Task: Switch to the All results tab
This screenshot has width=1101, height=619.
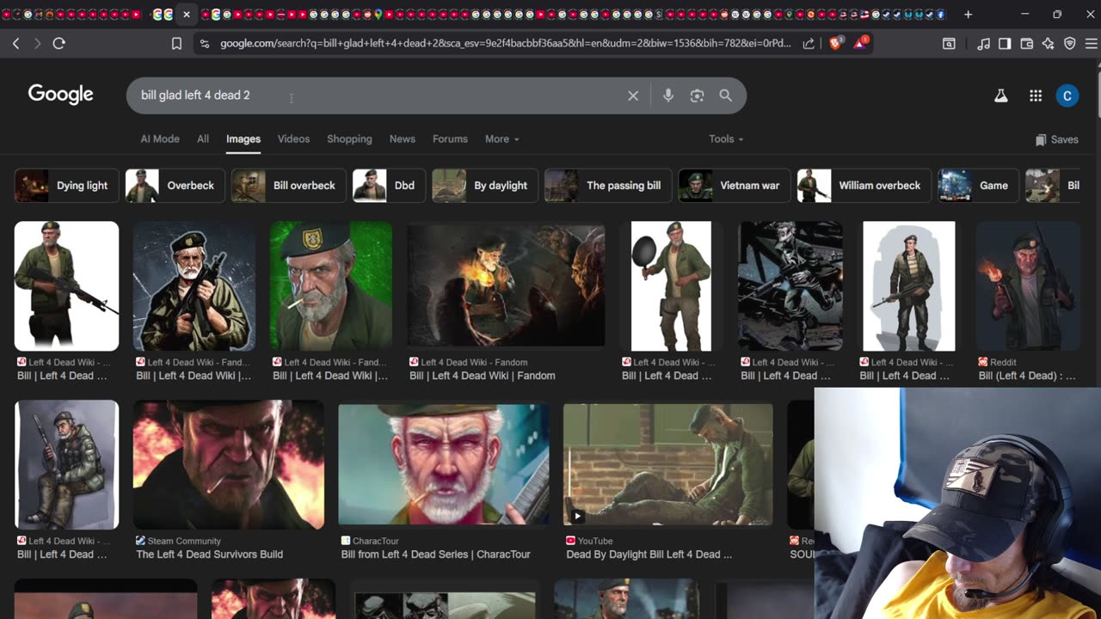Action: coord(203,139)
